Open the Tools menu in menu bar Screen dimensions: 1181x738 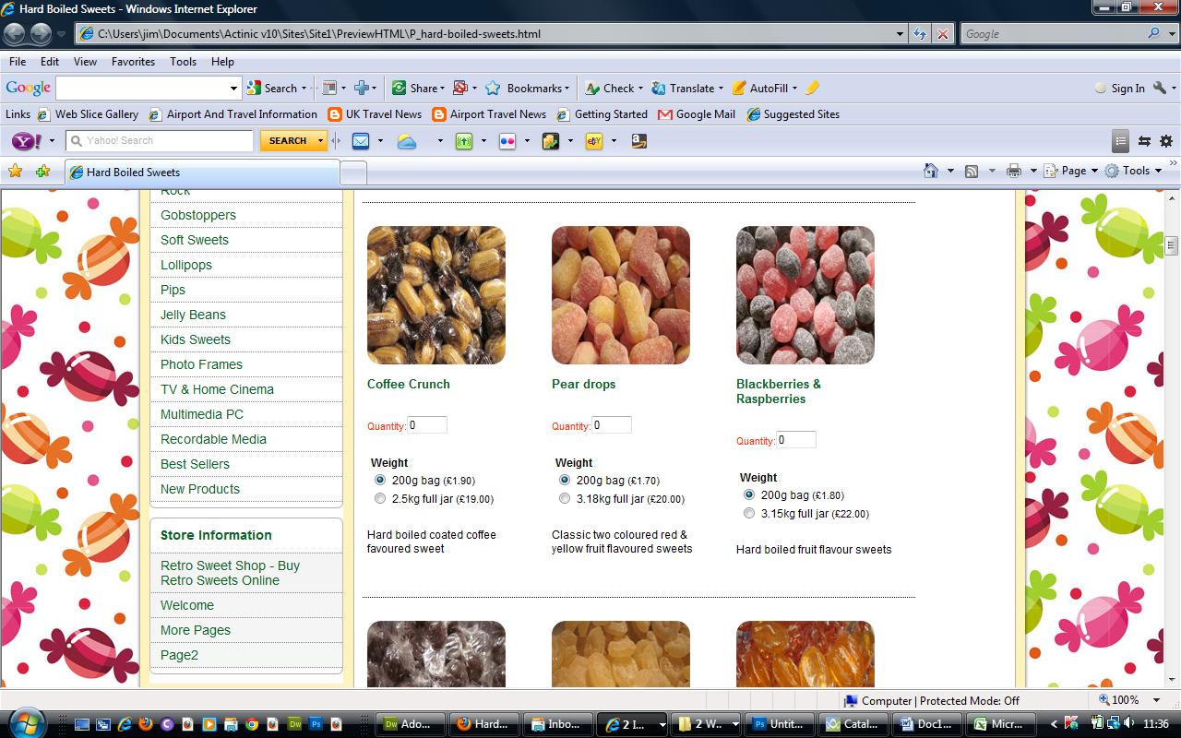pyautogui.click(x=183, y=62)
